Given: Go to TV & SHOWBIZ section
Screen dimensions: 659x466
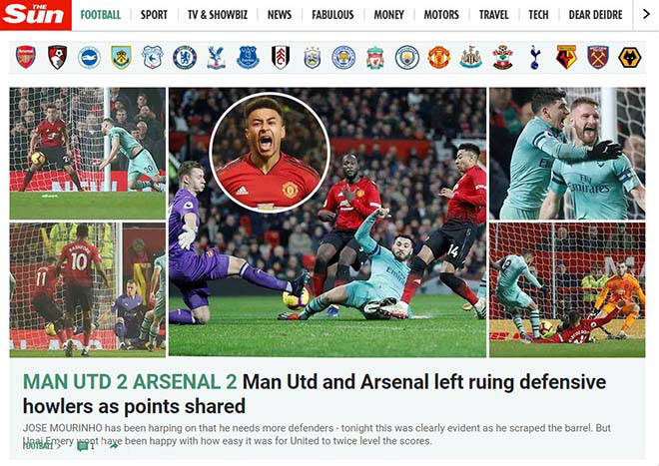Looking at the screenshot, I should pos(218,15).
